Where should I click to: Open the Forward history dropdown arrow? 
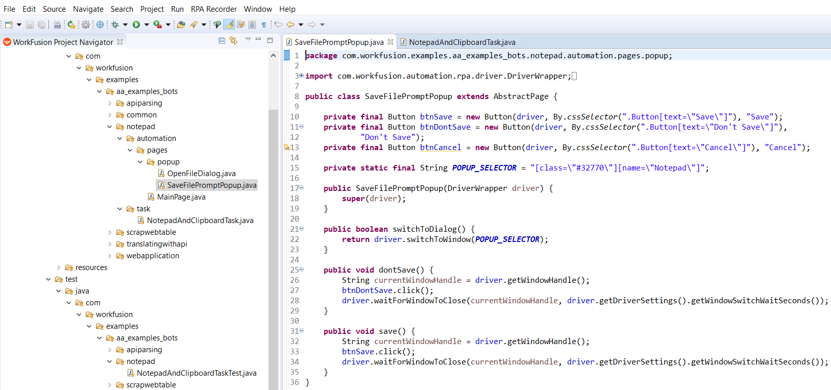(322, 25)
